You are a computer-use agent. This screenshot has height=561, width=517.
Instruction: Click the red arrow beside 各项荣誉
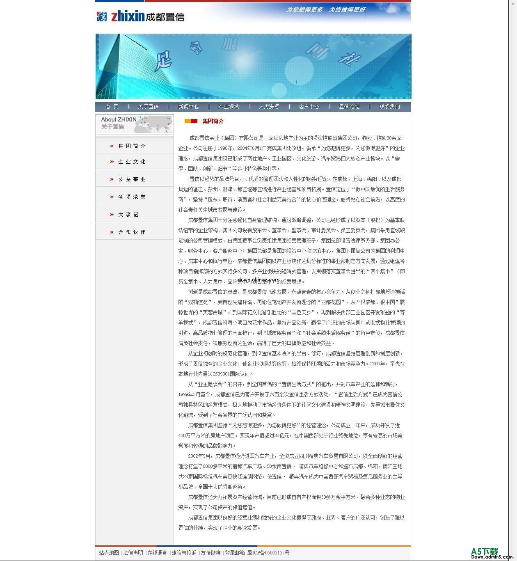coord(112,197)
